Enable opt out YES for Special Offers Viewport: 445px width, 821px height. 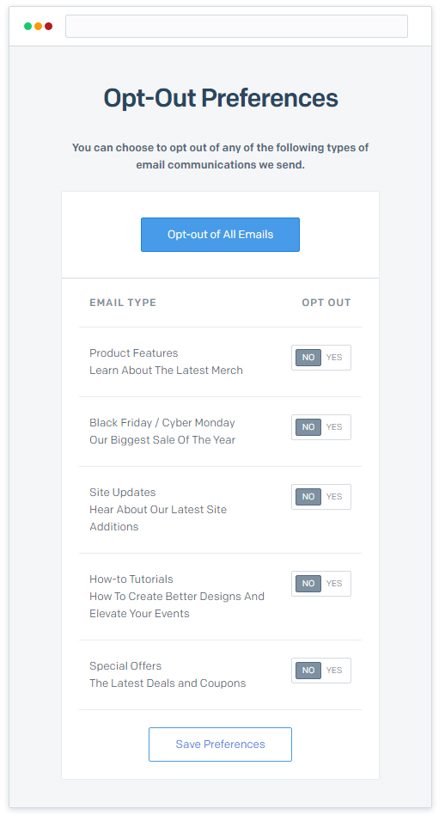tap(334, 671)
